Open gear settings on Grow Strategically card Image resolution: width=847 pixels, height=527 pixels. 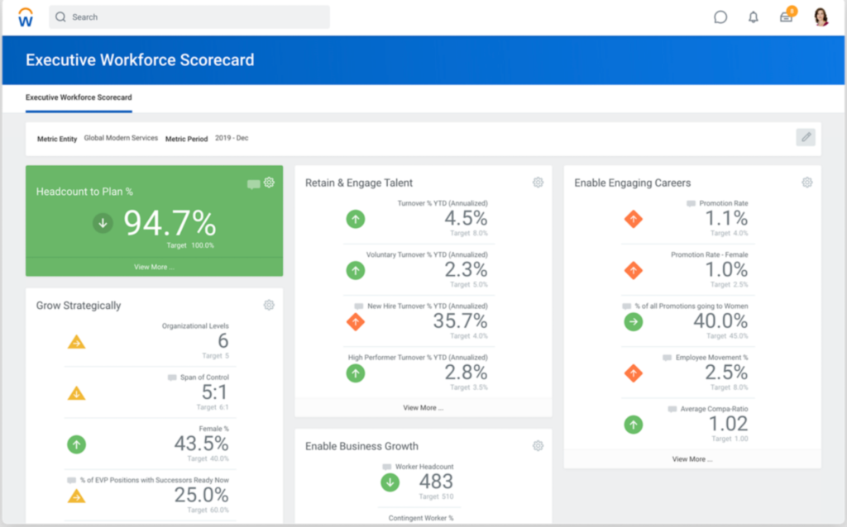[268, 305]
